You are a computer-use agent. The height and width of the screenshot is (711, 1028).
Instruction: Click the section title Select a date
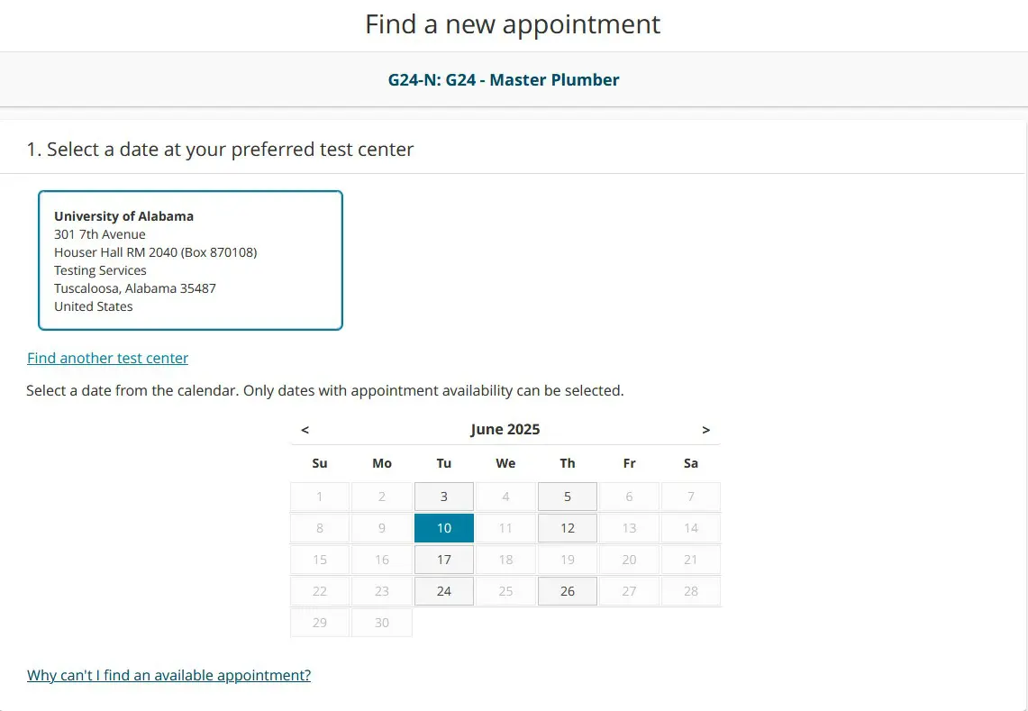pos(221,149)
